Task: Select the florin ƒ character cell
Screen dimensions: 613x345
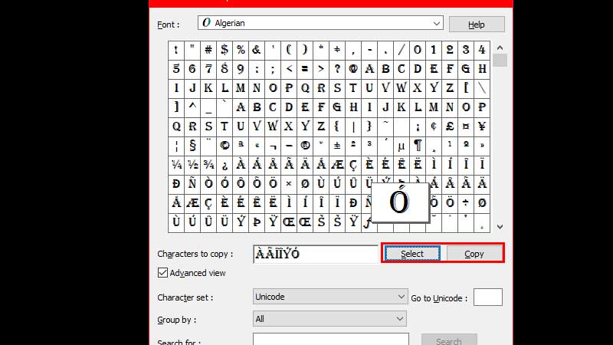Action: click(367, 222)
